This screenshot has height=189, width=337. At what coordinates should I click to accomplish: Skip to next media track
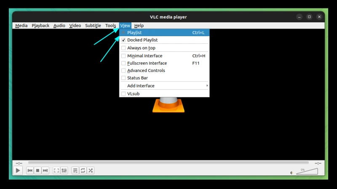45,170
